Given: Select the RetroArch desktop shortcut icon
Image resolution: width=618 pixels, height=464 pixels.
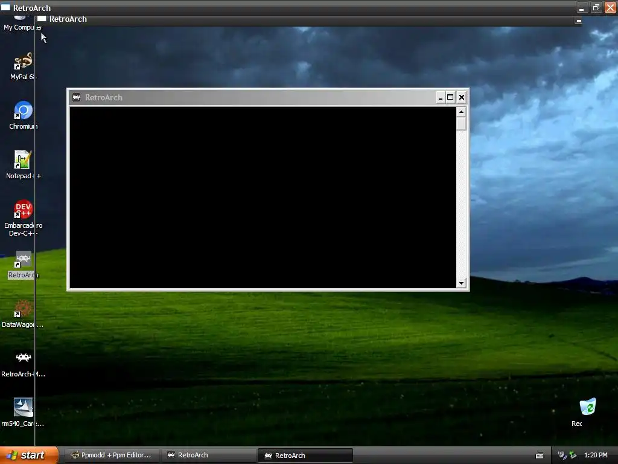Looking at the screenshot, I should click(x=24, y=265).
